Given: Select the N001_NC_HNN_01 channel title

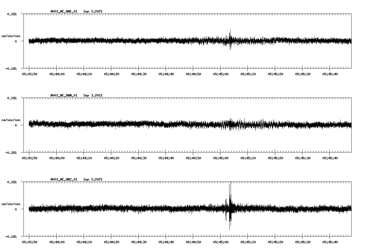Looking at the screenshot, I should 64,95.
